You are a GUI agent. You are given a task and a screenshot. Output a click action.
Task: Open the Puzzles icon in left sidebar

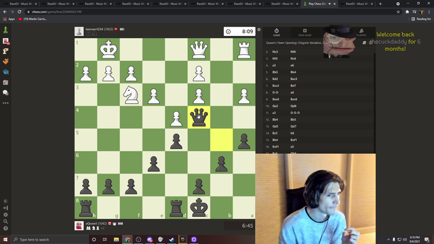5,52
